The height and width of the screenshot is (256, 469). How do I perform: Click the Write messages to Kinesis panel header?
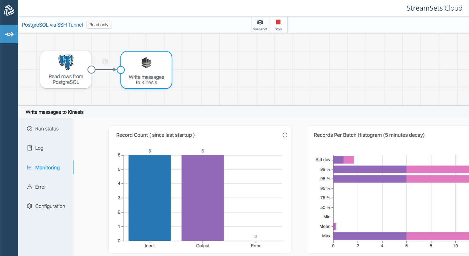tap(55, 112)
